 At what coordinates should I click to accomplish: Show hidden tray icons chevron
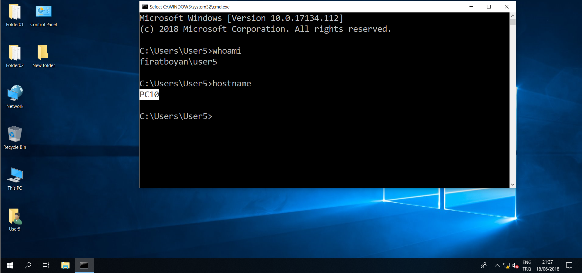pos(497,265)
